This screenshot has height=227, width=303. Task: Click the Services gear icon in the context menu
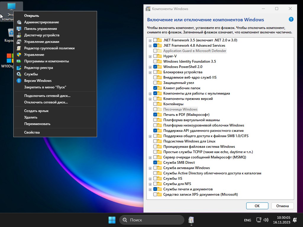point(19,74)
